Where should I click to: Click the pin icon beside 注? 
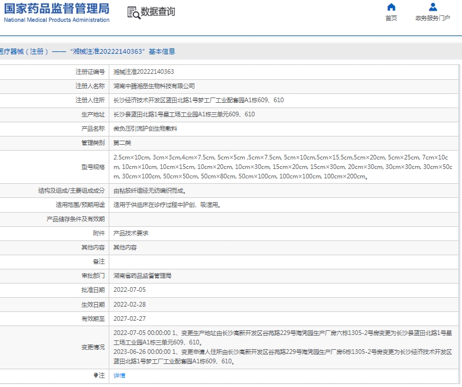tap(96, 375)
